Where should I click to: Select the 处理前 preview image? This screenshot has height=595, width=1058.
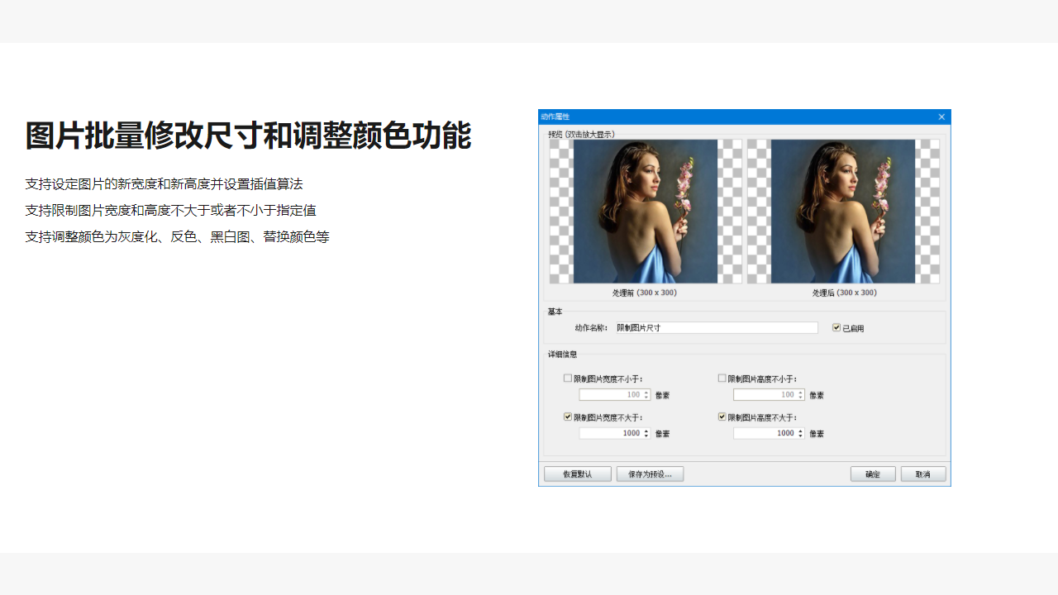[645, 211]
